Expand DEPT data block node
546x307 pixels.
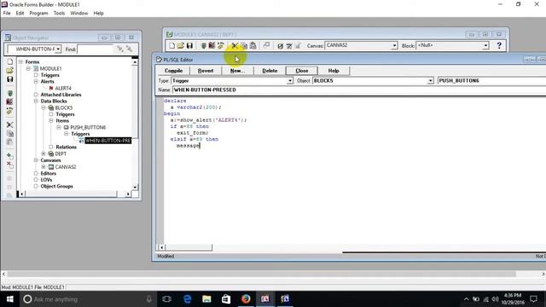tap(44, 153)
